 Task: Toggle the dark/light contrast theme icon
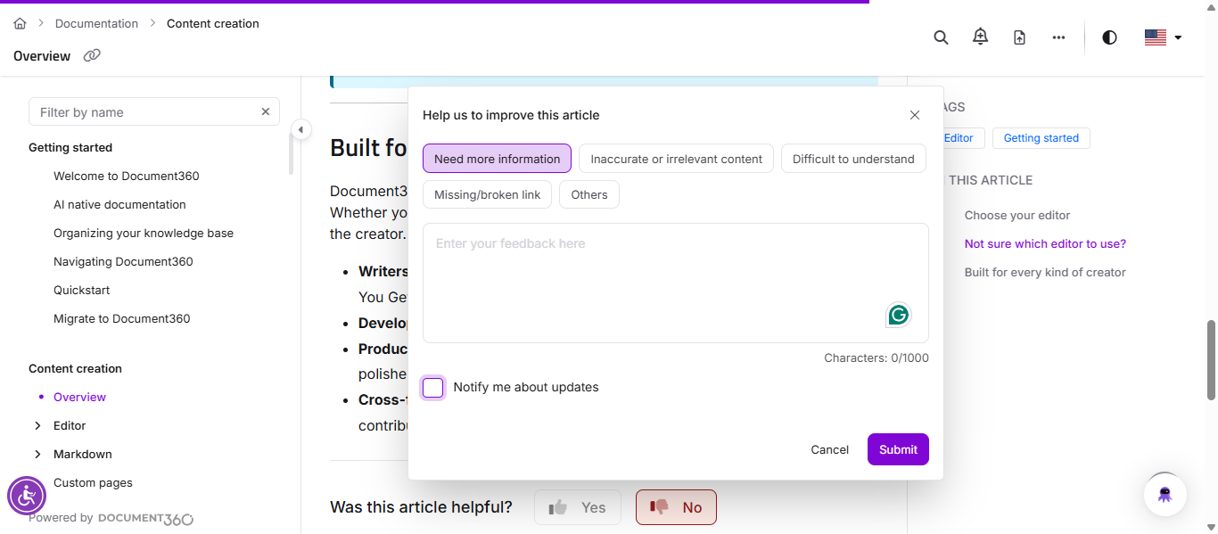pos(1109,37)
